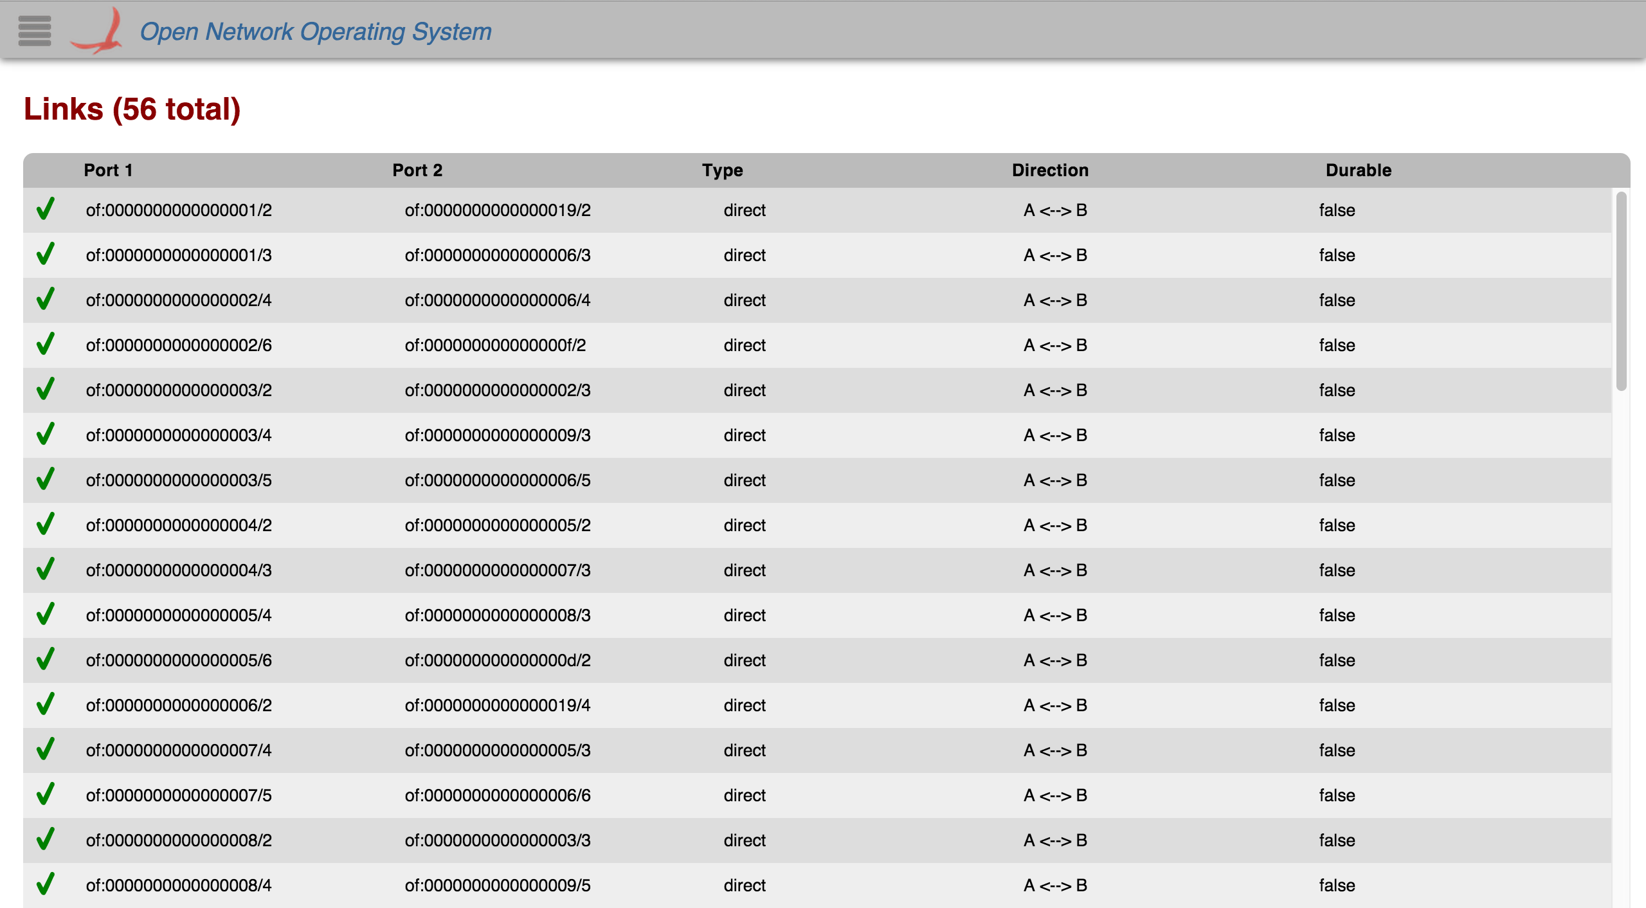The width and height of the screenshot is (1646, 908).
Task: Click the ONOS bird logo
Action: pos(98,31)
